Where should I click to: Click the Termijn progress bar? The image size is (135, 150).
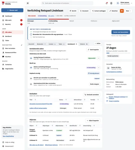[118, 53]
